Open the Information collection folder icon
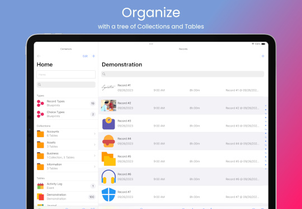Image resolution: width=302 pixels, height=209 pixels. pyautogui.click(x=40, y=167)
